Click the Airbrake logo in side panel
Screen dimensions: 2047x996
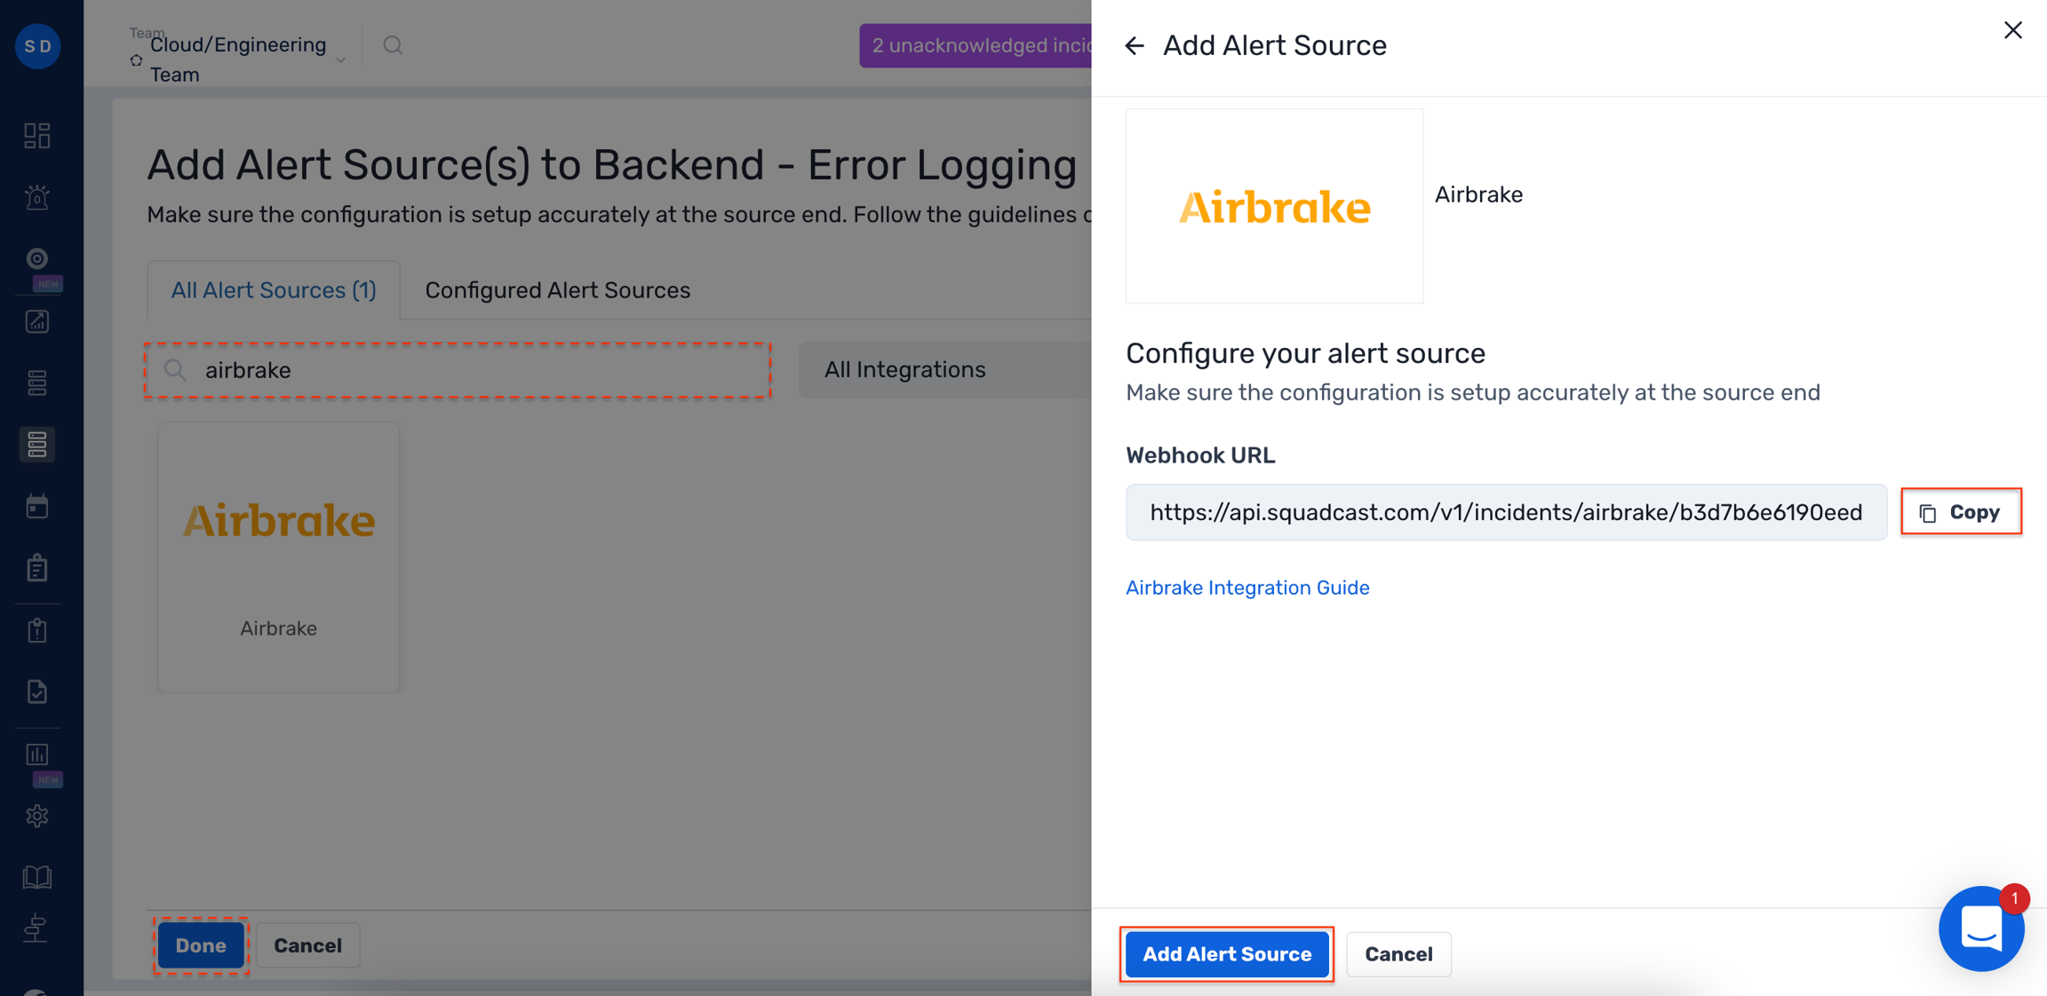[x=1274, y=206]
